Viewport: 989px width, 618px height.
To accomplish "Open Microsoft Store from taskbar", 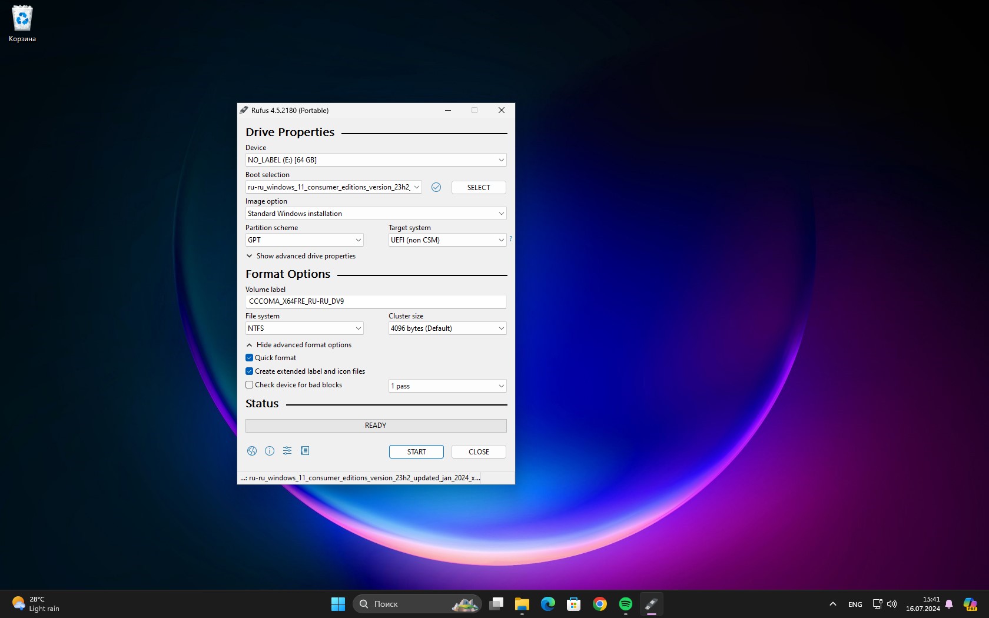I will tap(574, 604).
